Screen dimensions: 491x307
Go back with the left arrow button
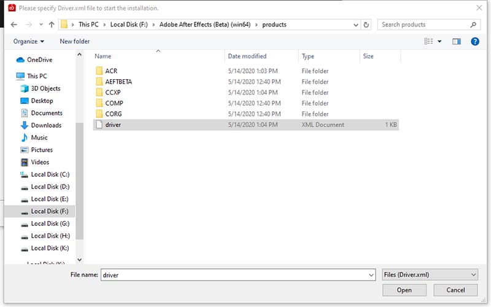pos(14,25)
